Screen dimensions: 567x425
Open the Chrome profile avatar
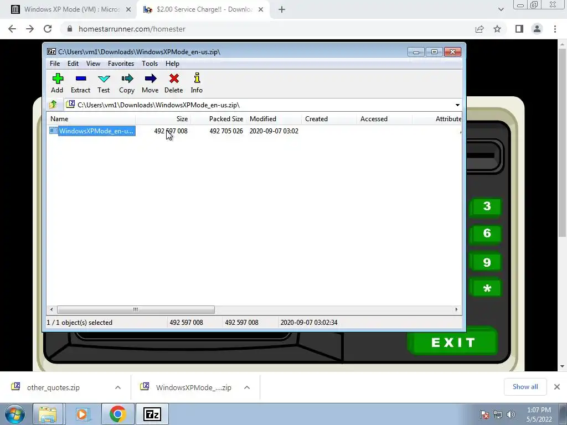(537, 29)
